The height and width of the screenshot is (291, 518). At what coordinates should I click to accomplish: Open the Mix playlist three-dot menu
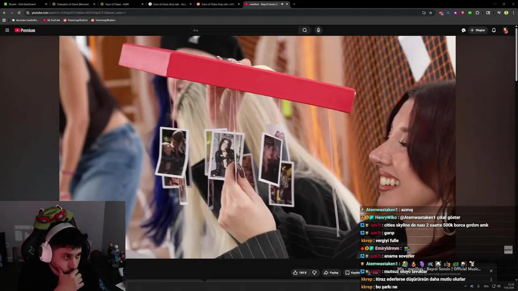coord(491,279)
